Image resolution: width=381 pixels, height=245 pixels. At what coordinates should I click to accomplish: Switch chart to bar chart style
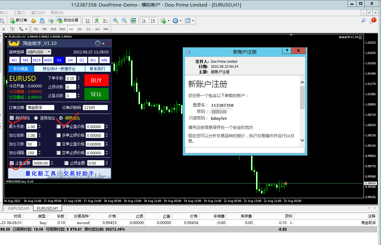click(88, 21)
